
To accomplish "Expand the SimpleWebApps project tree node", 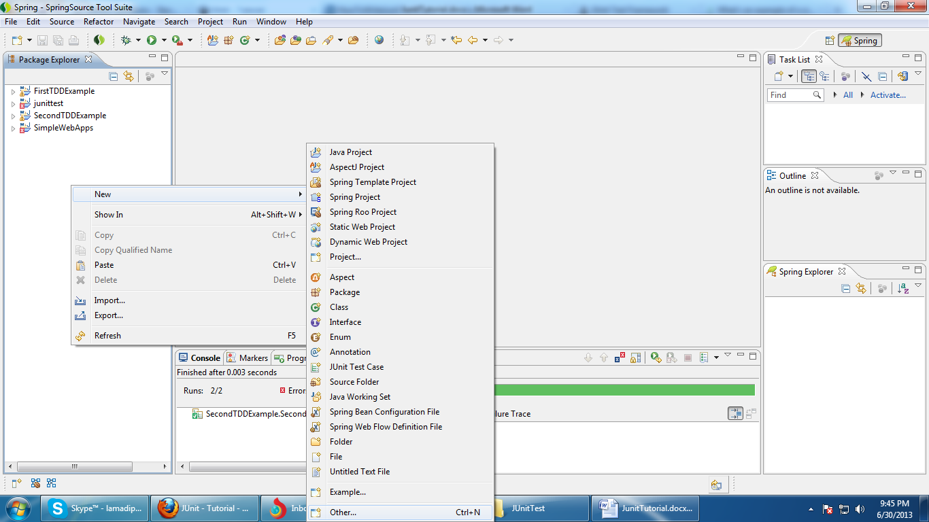I will point(13,128).
